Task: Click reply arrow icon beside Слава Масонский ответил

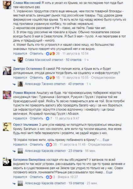Action: [14, 60]
